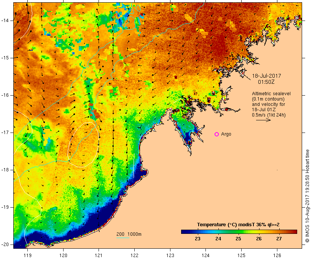Click the 126 longitude axis label
The image size is (312, 259).
(x=277, y=255)
